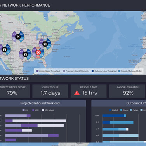Click the 79% petal on the western edge marker
This screenshot has height=146, width=146.
8,47
